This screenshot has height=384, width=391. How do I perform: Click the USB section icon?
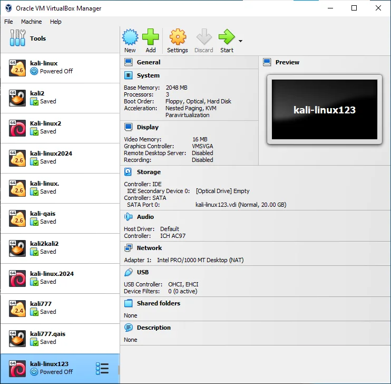129,272
